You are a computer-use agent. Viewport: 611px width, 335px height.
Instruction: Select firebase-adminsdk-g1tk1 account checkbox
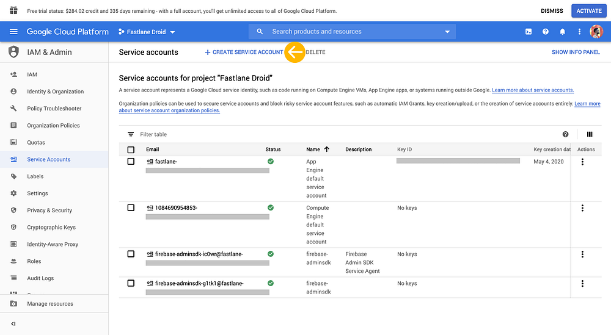pos(131,283)
